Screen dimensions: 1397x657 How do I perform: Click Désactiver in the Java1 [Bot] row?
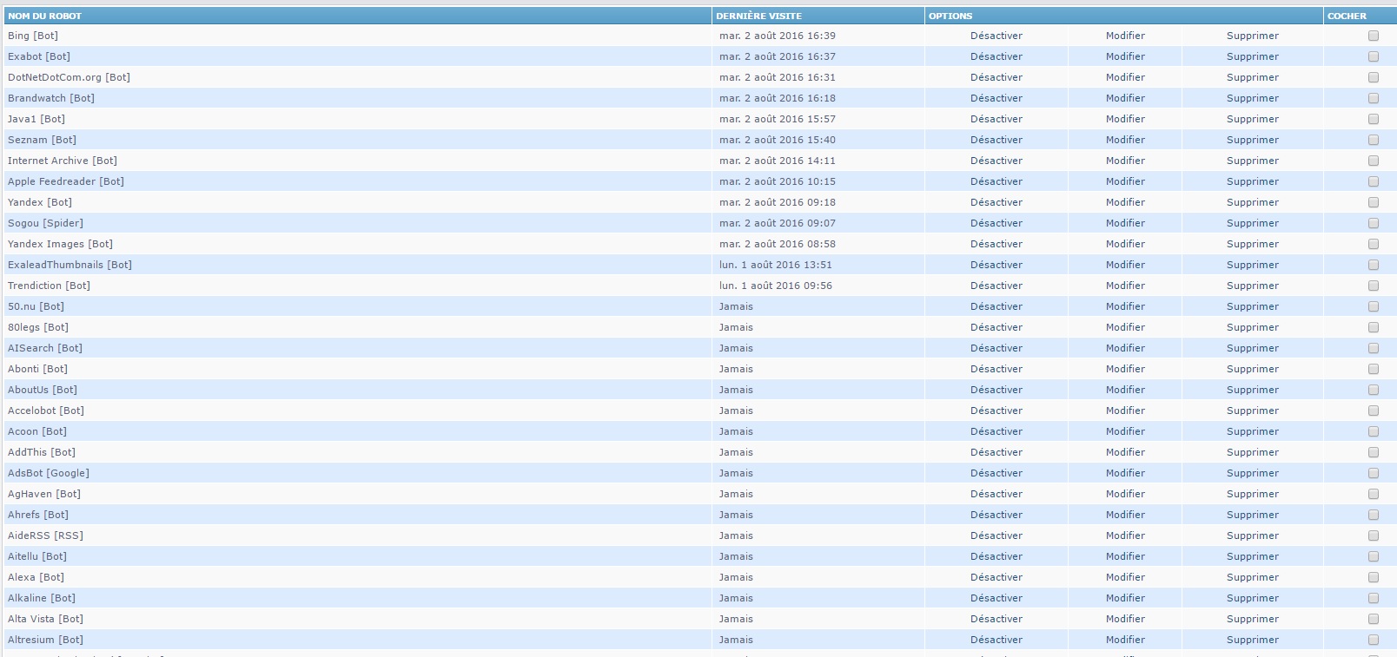tap(996, 119)
